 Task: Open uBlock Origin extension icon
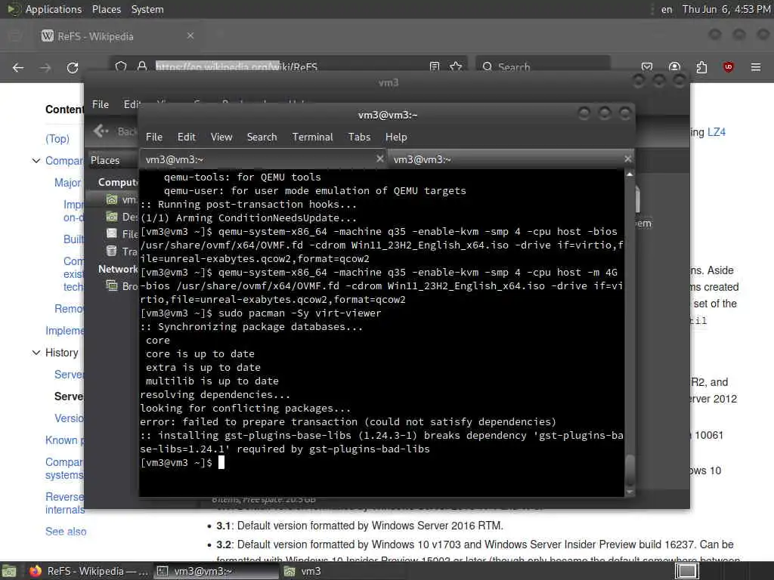(x=728, y=67)
